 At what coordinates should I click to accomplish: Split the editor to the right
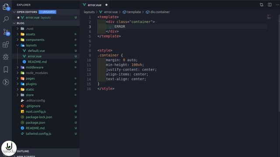[269, 5]
